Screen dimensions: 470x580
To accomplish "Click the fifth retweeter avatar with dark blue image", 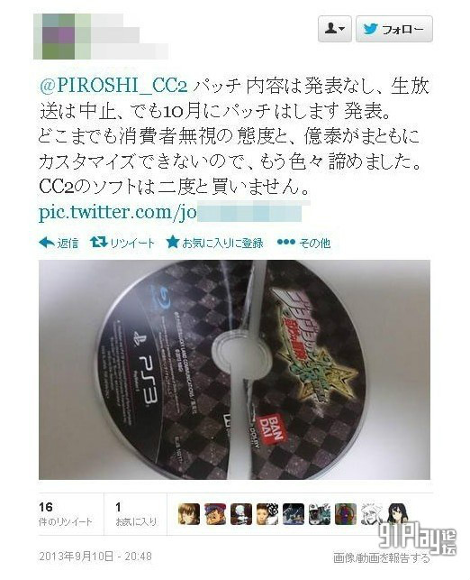I will (294, 514).
